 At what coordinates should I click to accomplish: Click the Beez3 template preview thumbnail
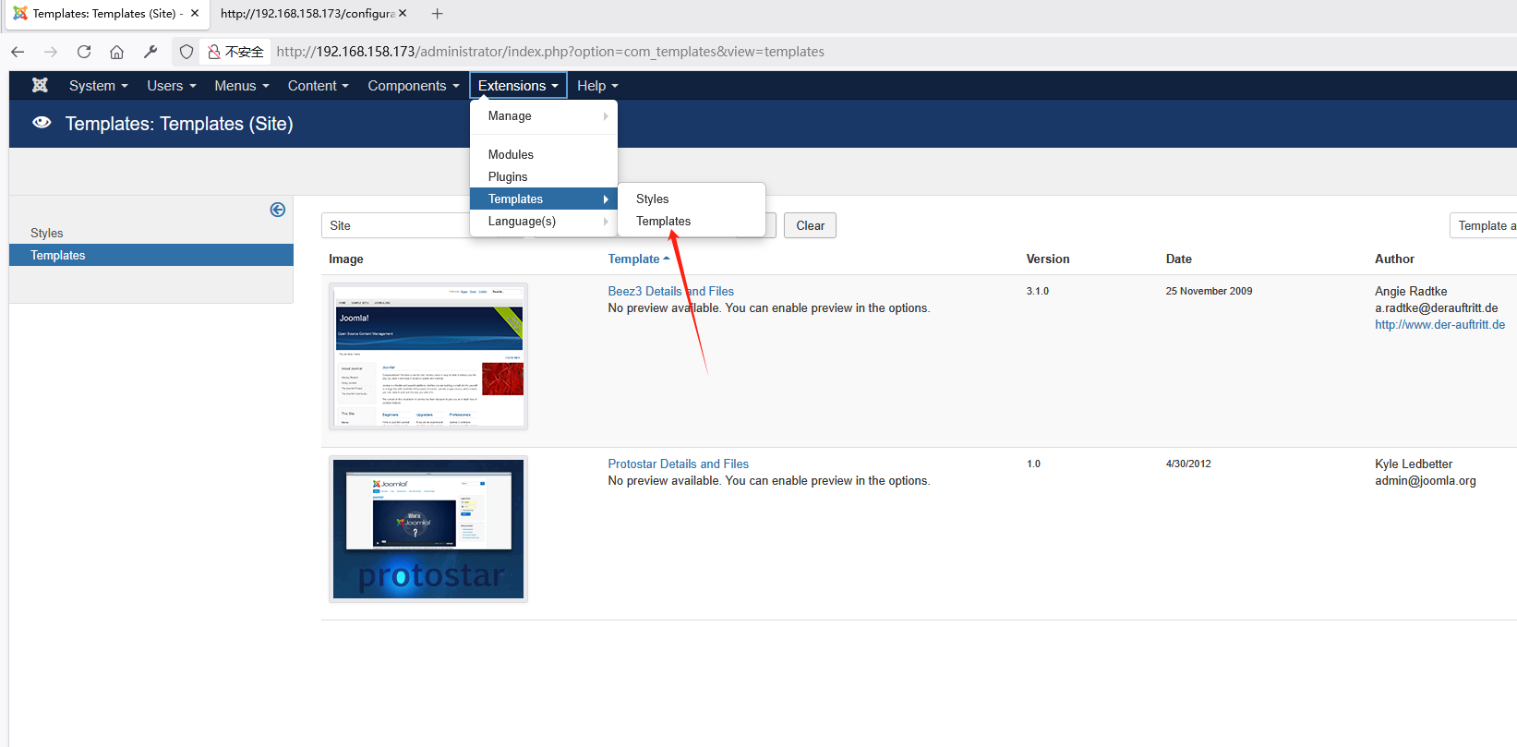[x=428, y=356]
